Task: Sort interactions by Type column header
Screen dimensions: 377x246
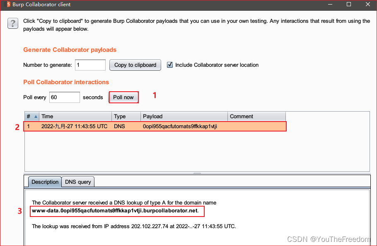Action: [x=126, y=117]
